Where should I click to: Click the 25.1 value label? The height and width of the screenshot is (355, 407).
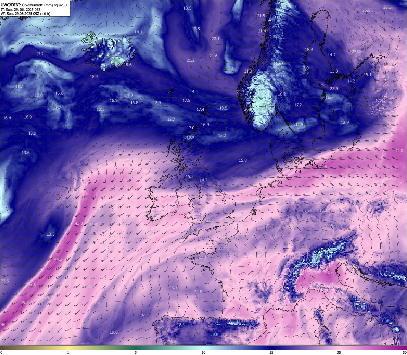click(387, 7)
